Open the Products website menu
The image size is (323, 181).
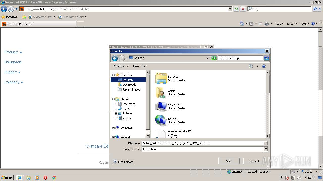coord(13,52)
